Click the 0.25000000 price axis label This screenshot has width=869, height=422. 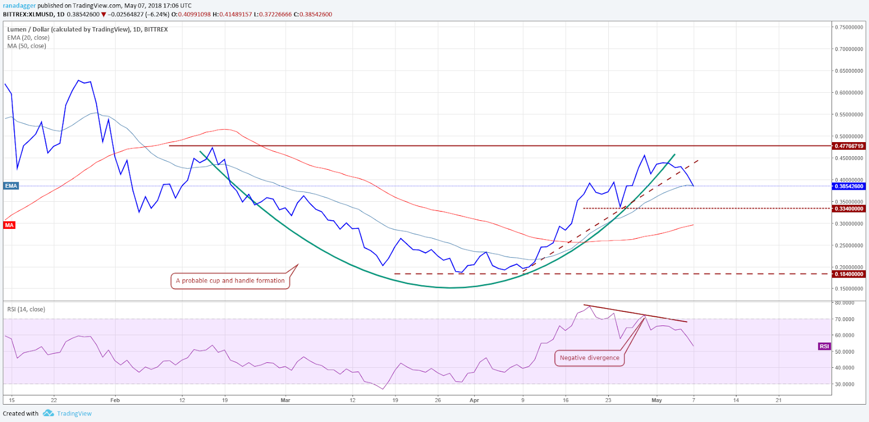point(849,245)
